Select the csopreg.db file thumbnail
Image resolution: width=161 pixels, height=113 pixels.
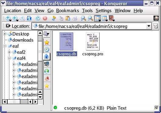pos(66,41)
